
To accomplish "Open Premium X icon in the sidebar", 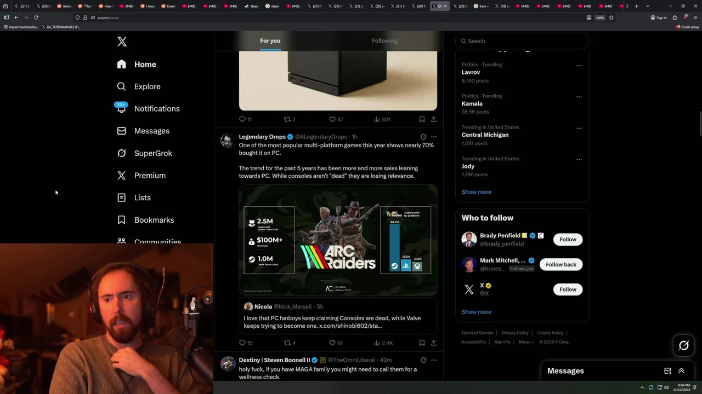I will coord(122,175).
